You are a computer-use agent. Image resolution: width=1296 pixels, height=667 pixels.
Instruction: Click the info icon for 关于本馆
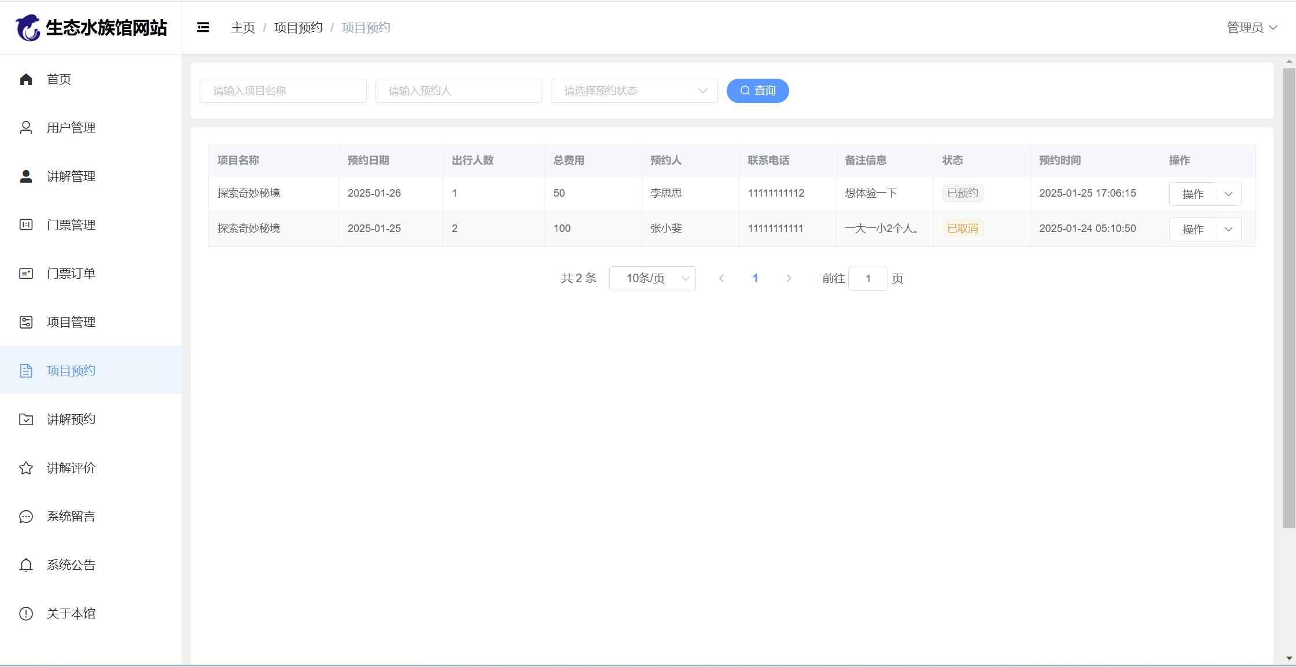tap(26, 614)
